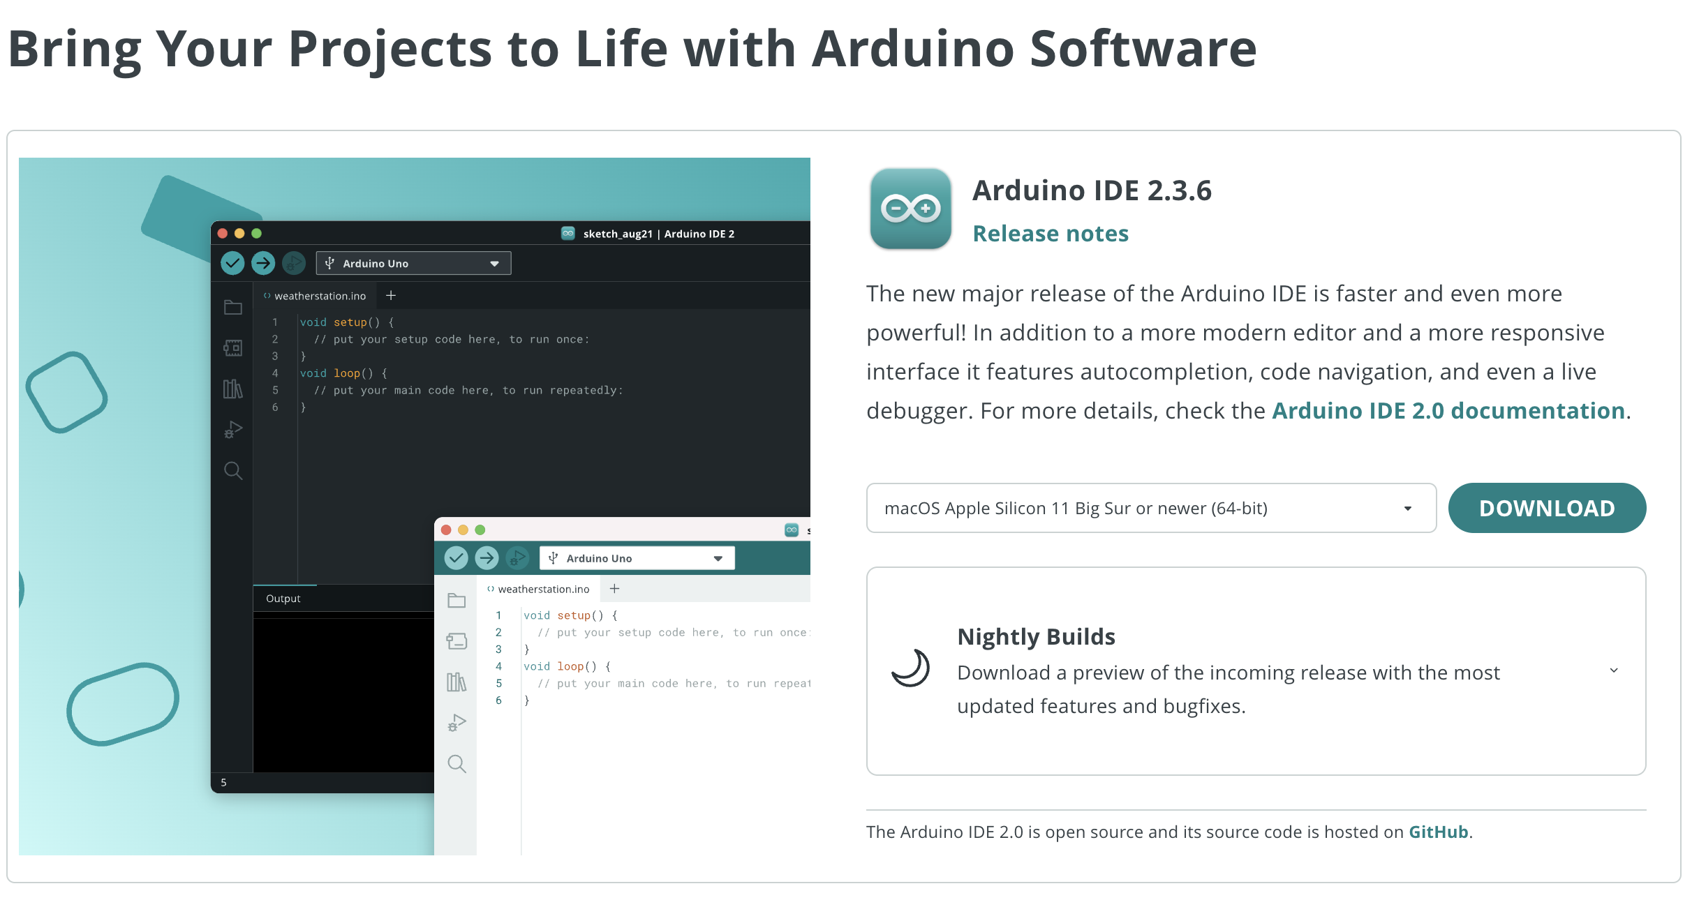Click Library Manager icon in light IDE sidebar
This screenshot has width=1699, height=900.
457,682
